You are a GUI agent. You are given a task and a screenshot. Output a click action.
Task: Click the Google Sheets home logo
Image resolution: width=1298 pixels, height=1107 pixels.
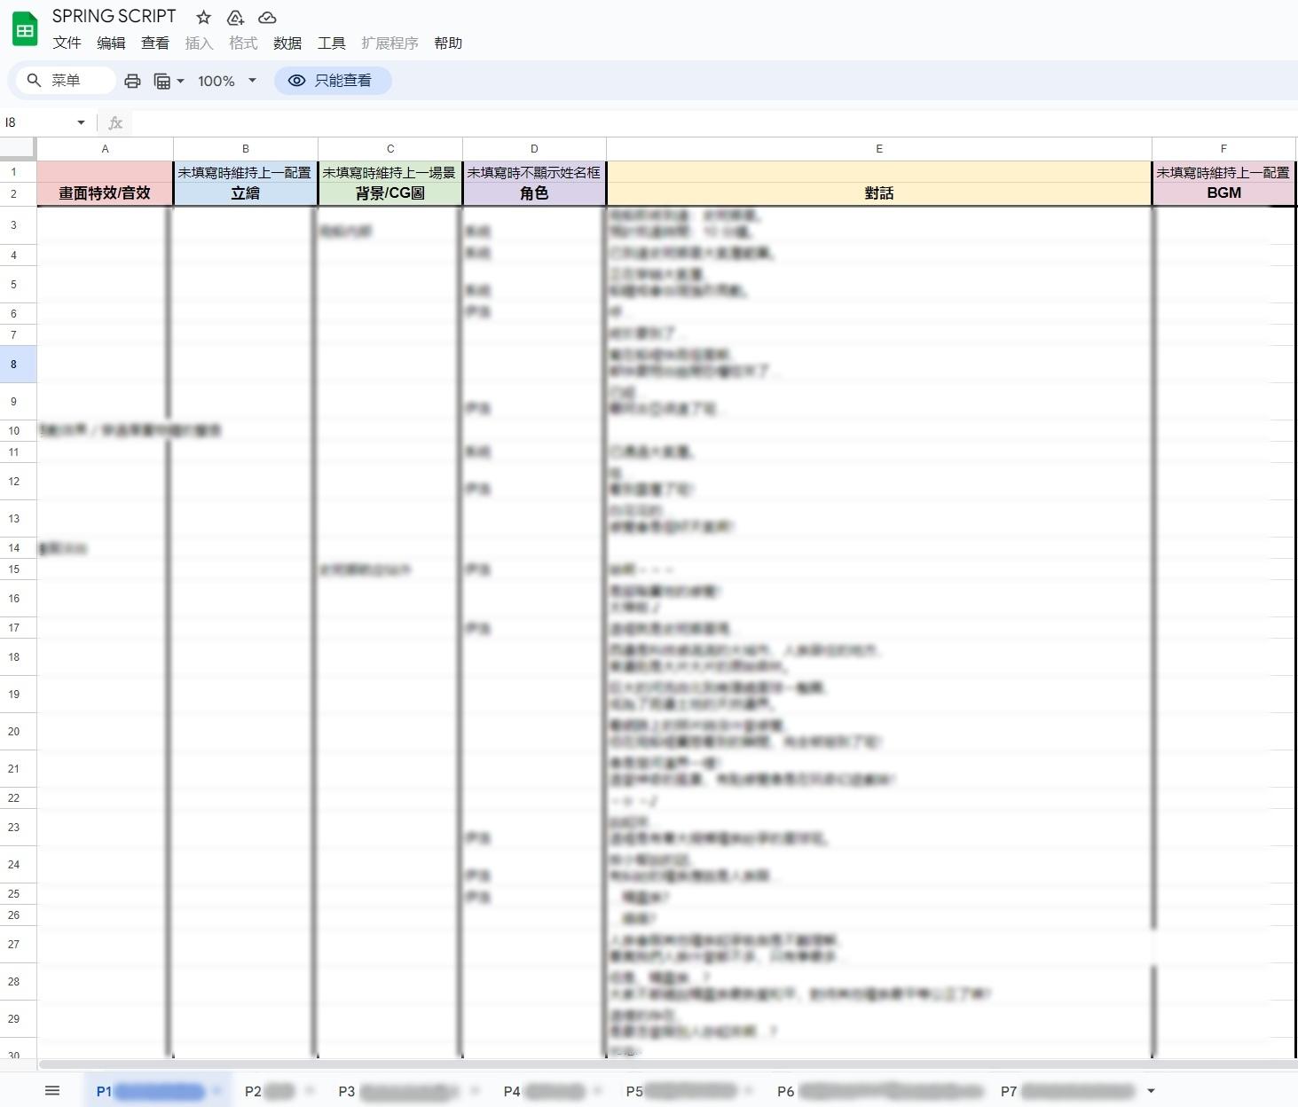point(25,29)
